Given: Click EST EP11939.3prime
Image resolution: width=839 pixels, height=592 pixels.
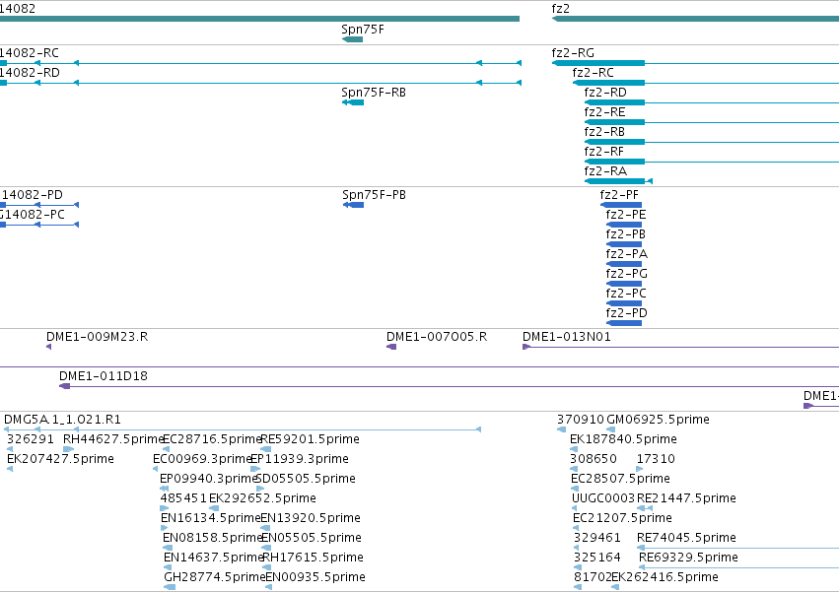Looking at the screenshot, I should [x=300, y=459].
